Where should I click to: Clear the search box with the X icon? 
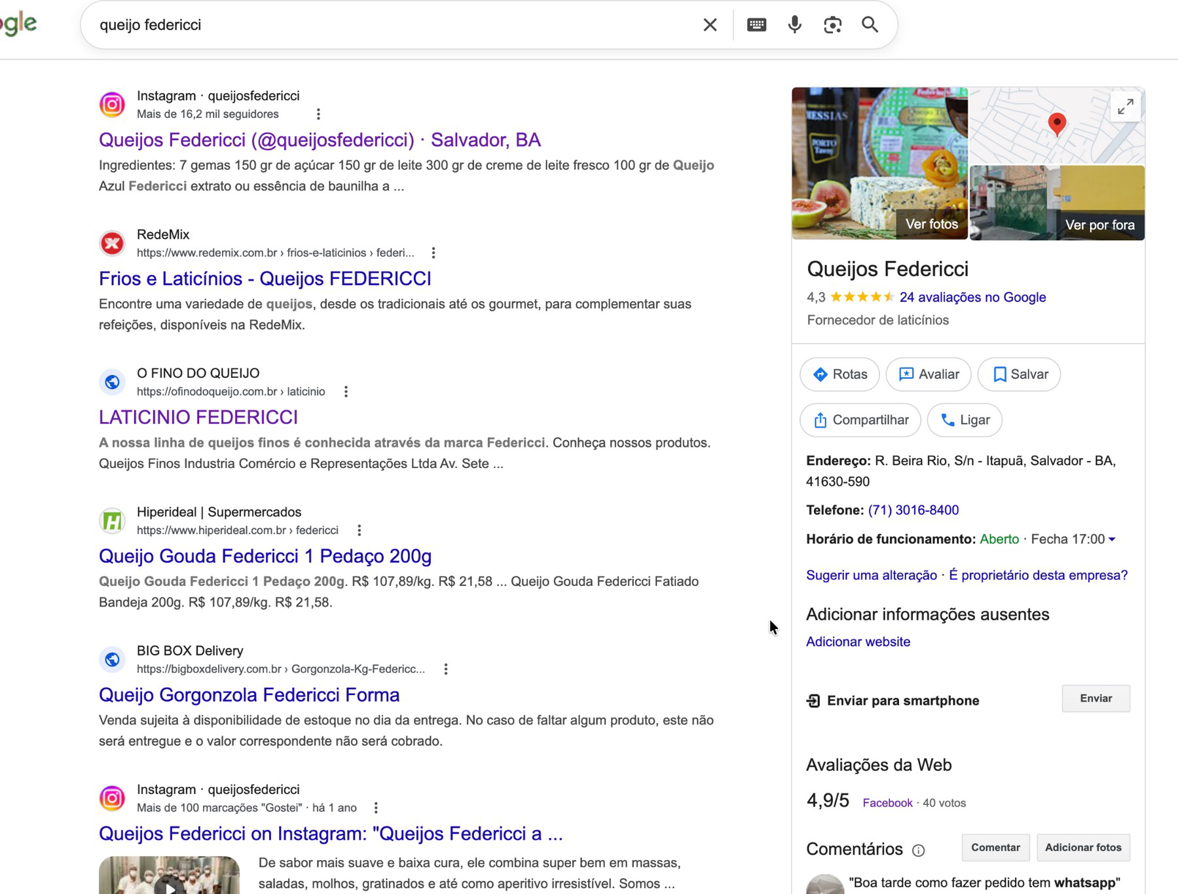(710, 25)
